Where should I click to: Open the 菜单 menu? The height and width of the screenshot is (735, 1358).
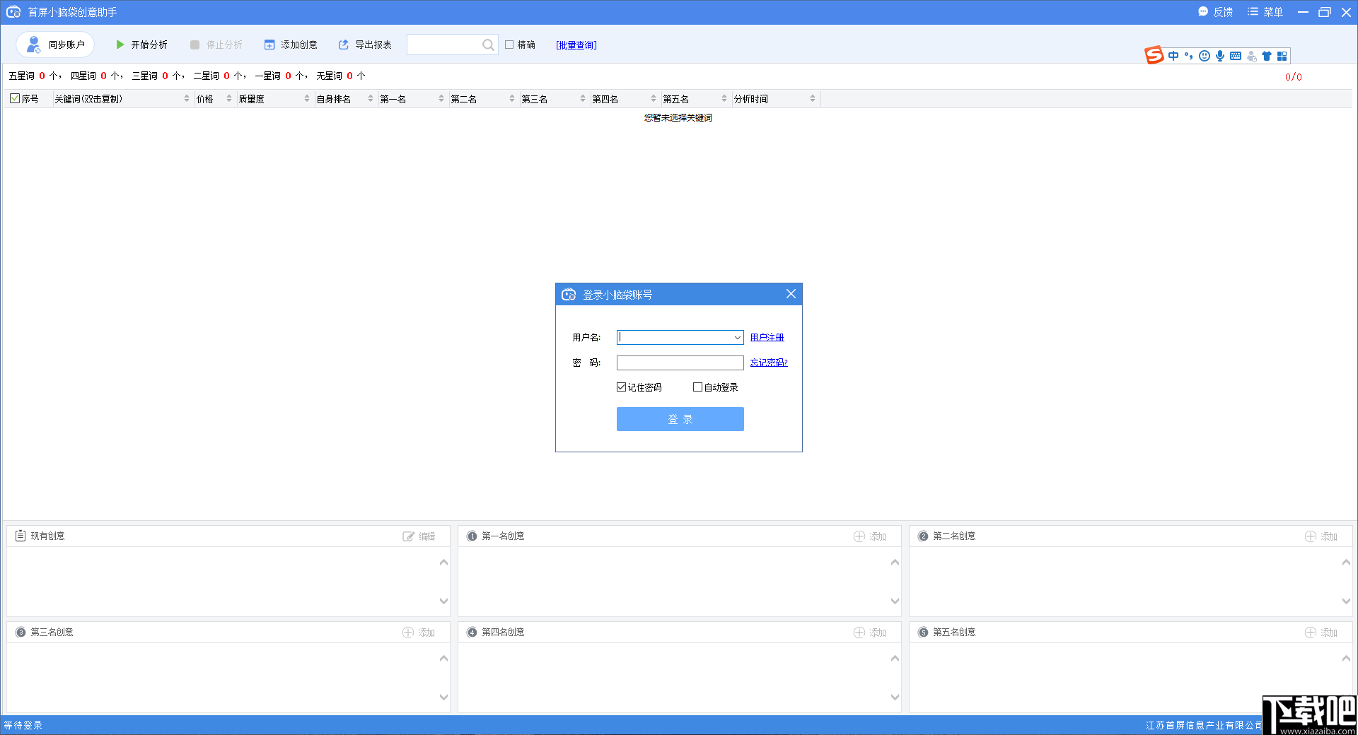(1265, 12)
